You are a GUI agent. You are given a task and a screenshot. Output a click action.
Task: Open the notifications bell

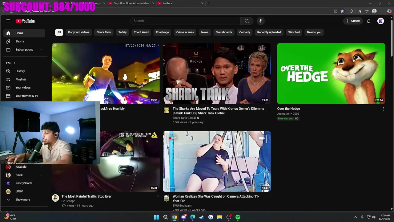(369, 21)
